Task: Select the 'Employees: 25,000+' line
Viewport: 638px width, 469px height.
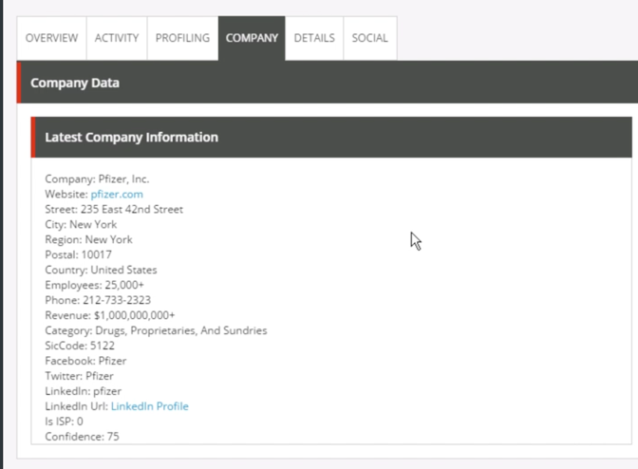Action: (94, 285)
